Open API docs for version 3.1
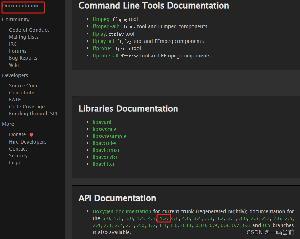Image resolution: width=300 pixels, height=239 pixels. [x=231, y=218]
